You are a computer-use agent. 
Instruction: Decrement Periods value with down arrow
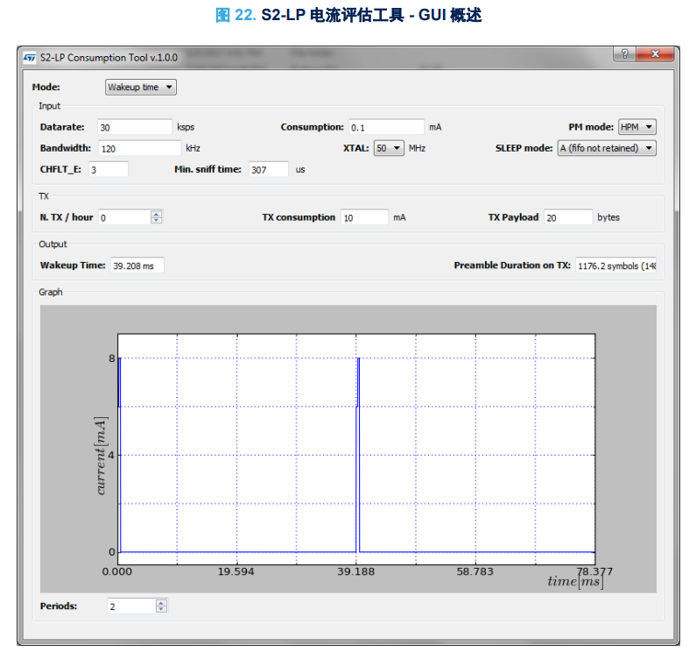point(160,610)
